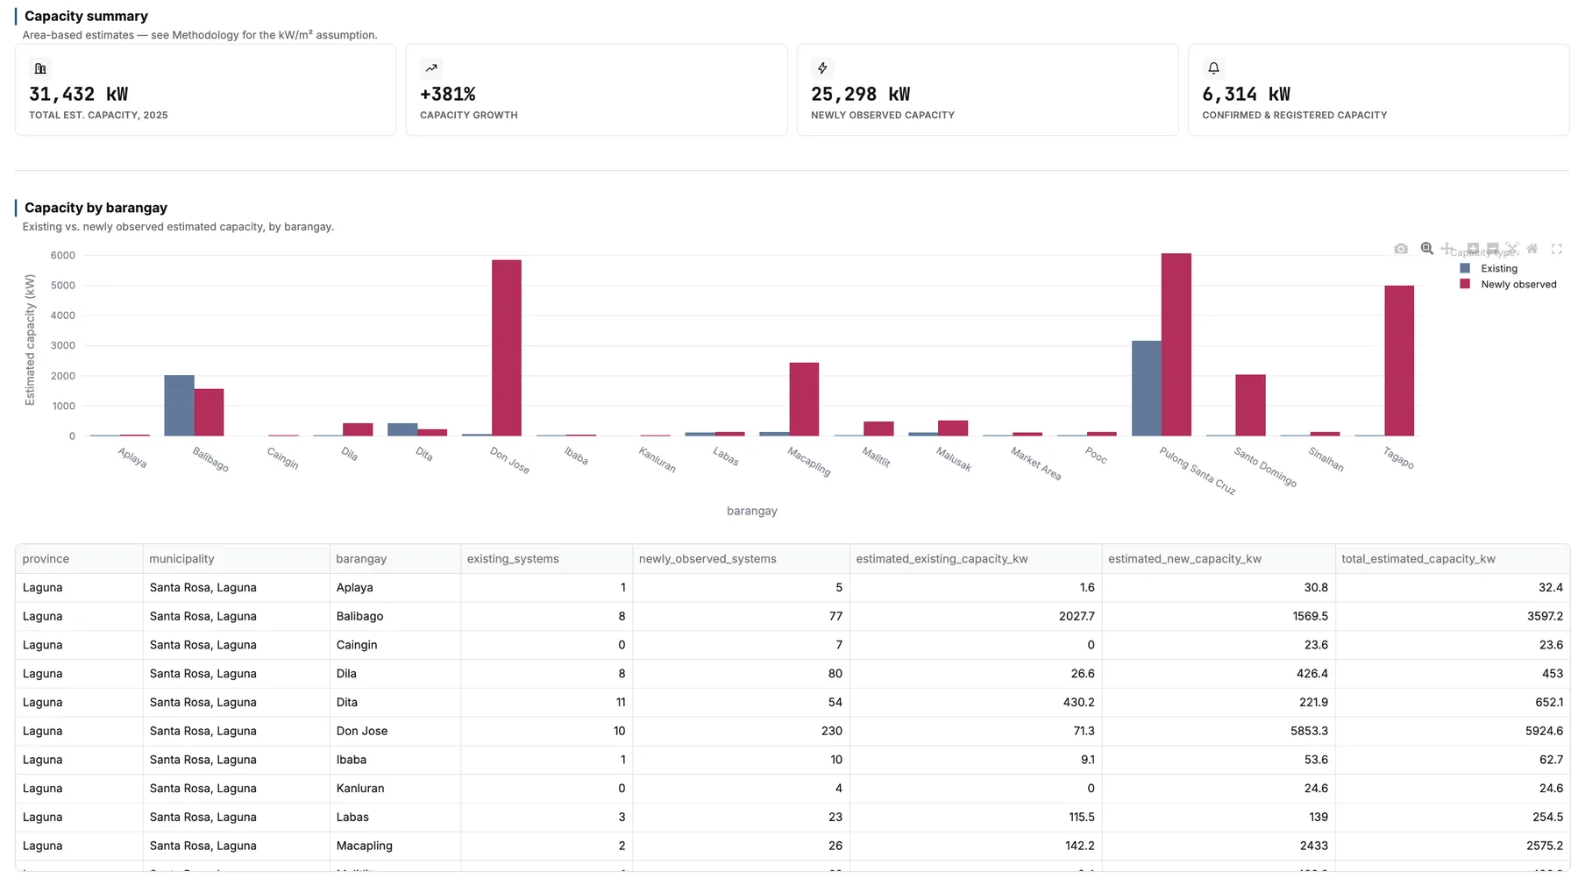Select the "Caingin" cell in the table
Viewport: 1578px width, 878px height.
[x=395, y=645]
